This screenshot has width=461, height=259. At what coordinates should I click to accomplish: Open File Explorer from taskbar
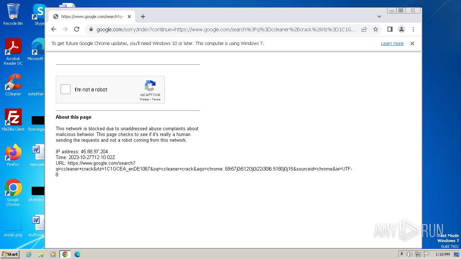41,254
